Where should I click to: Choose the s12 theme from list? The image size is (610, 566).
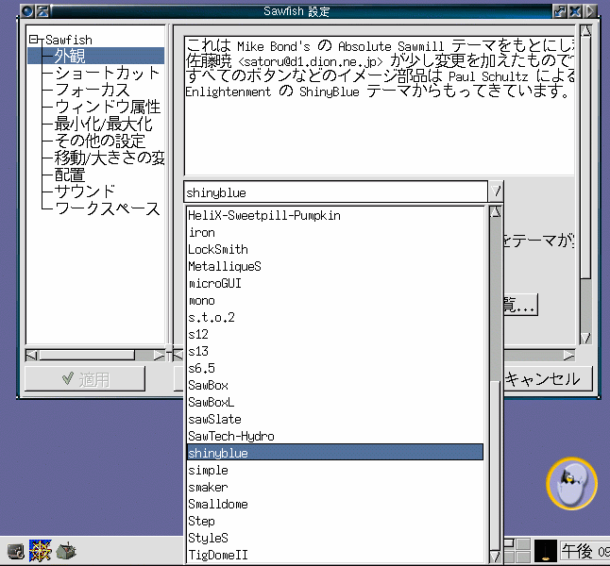[335, 334]
